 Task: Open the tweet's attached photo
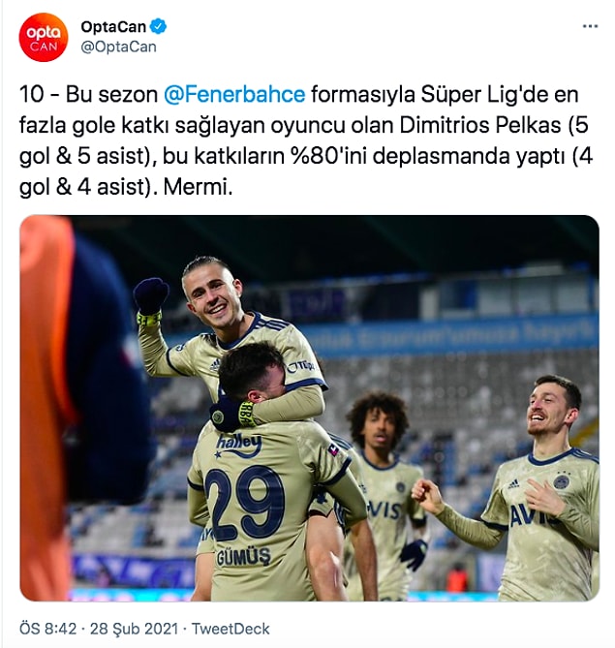point(310,408)
